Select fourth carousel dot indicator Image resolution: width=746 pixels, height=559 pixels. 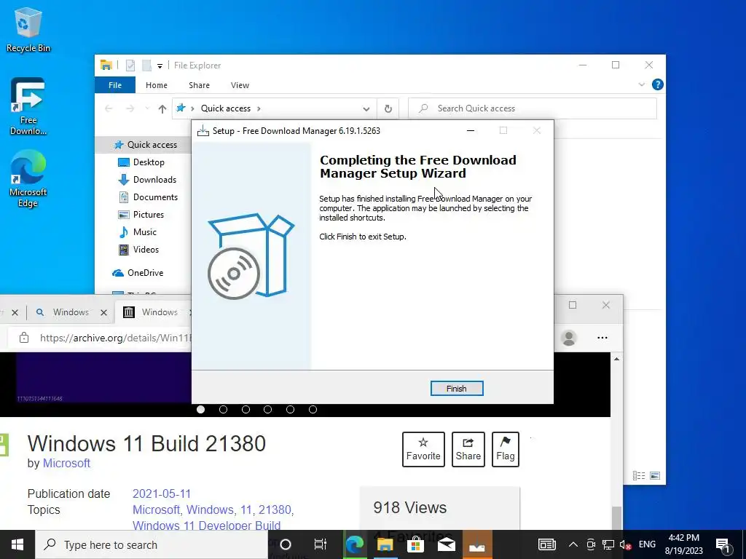click(268, 410)
